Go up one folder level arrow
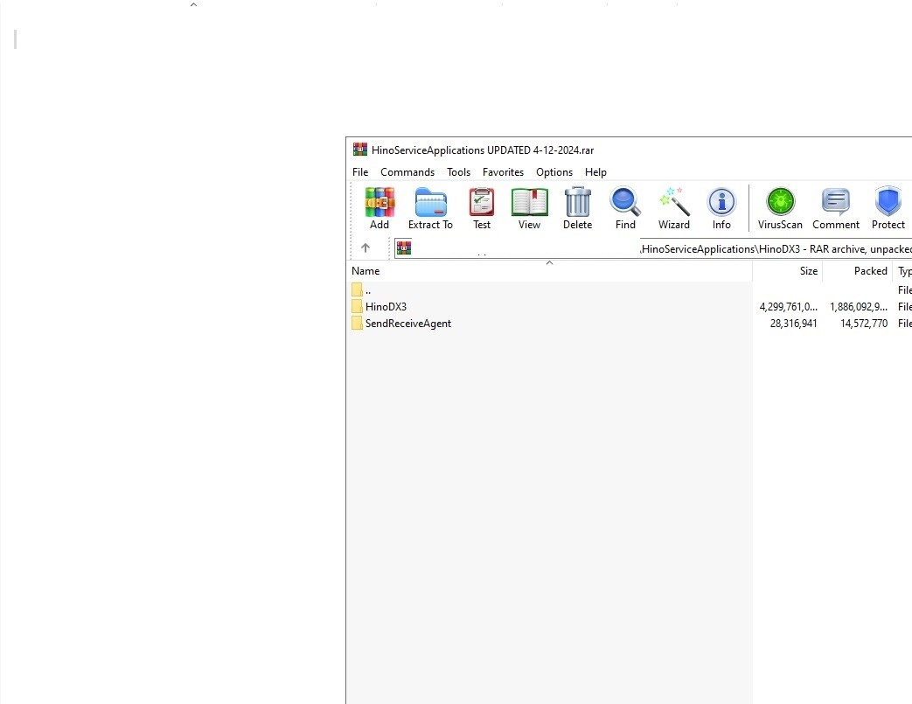The width and height of the screenshot is (912, 704). [x=365, y=247]
